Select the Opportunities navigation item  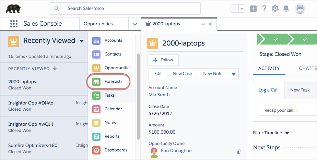98,24
